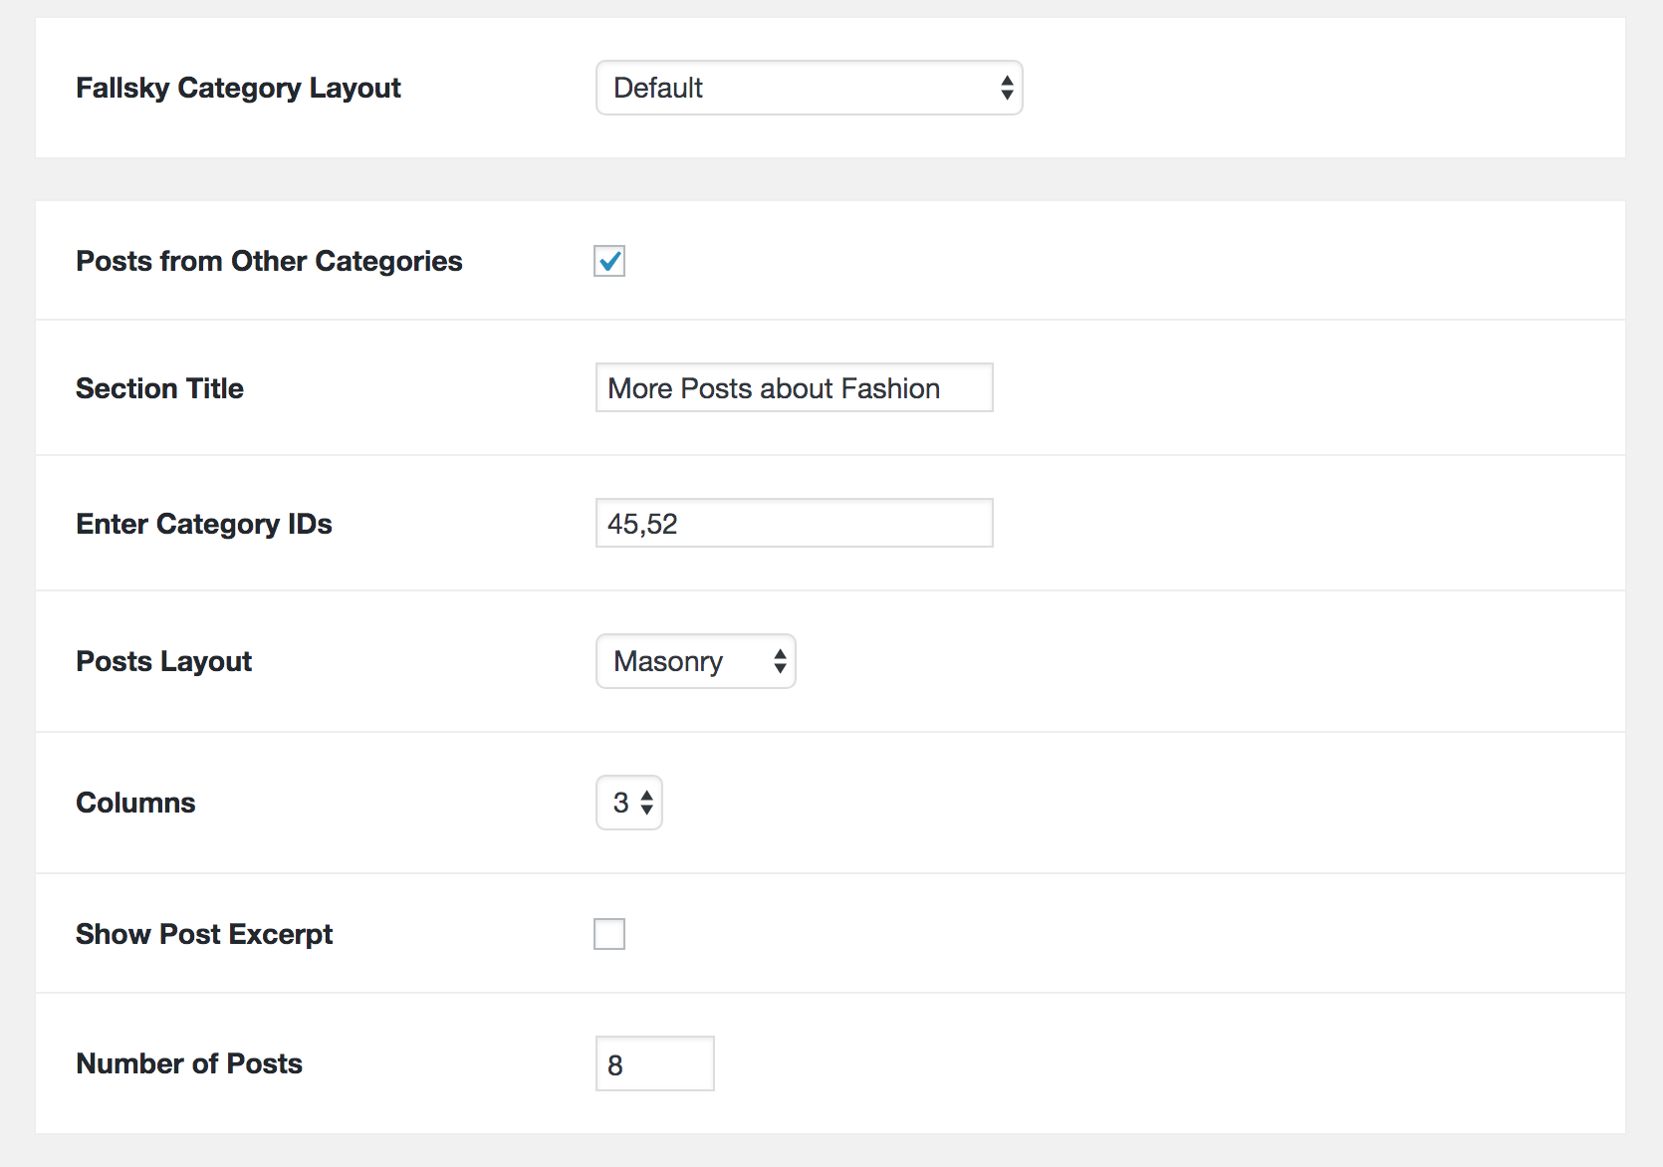The height and width of the screenshot is (1167, 1663).
Task: Click the Category IDs field showing 45,52
Action: [794, 523]
